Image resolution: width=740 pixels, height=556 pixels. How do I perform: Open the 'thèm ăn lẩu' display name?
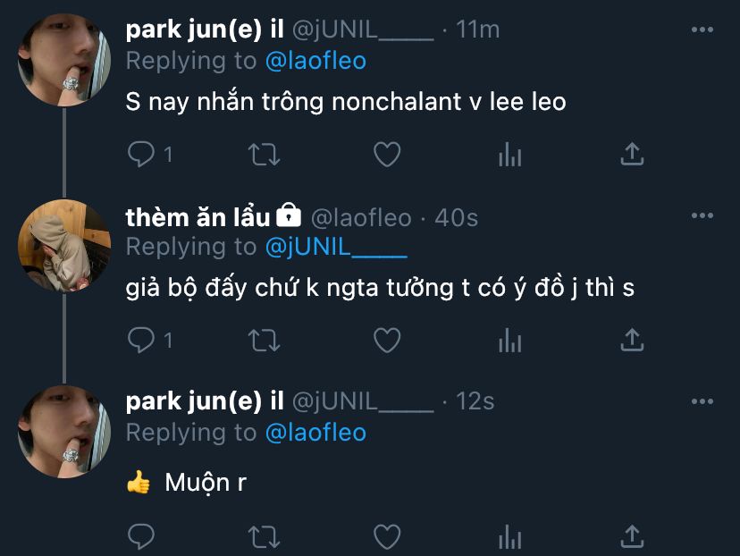[198, 217]
